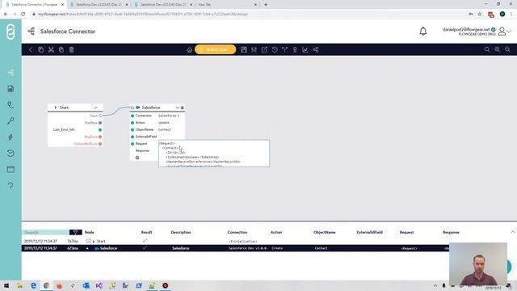The width and height of the screenshot is (517, 291).
Task: Switch to the second Salesforce Dev browser tab
Action: click(163, 5)
